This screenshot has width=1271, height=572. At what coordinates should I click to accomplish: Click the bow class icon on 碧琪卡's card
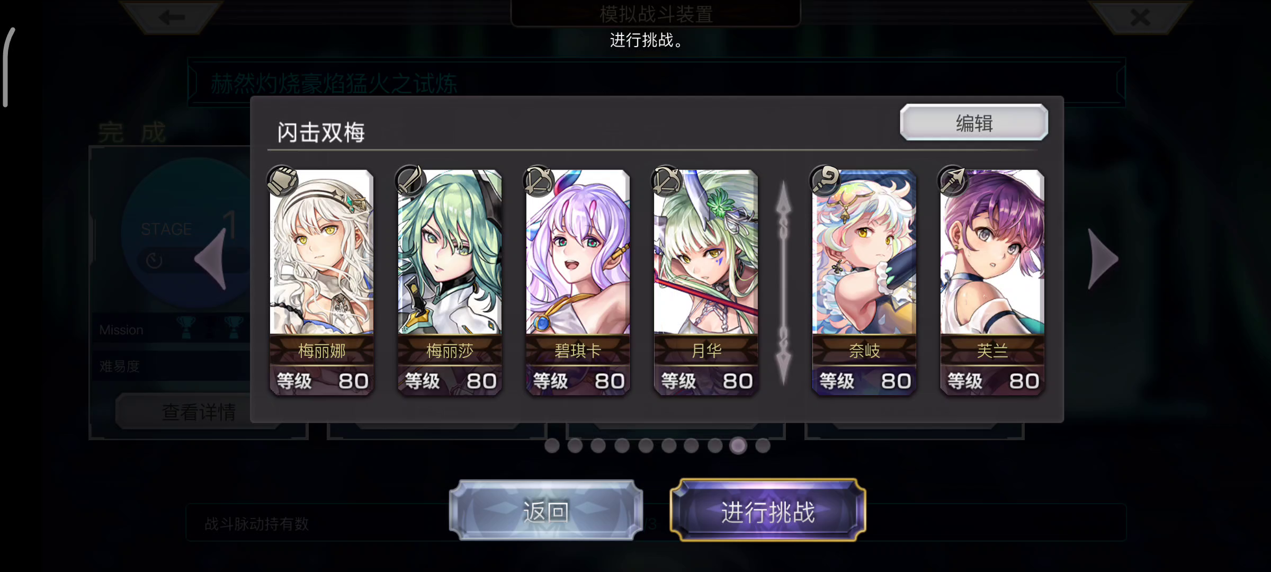[539, 181]
